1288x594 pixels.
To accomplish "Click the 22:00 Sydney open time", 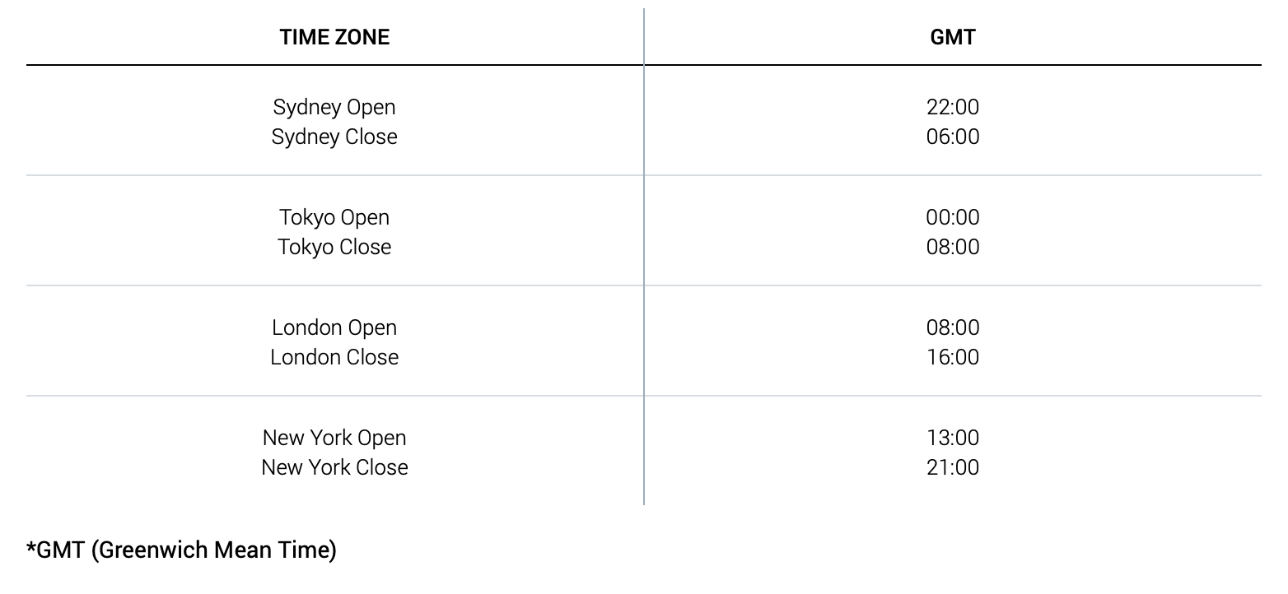I will [x=953, y=108].
